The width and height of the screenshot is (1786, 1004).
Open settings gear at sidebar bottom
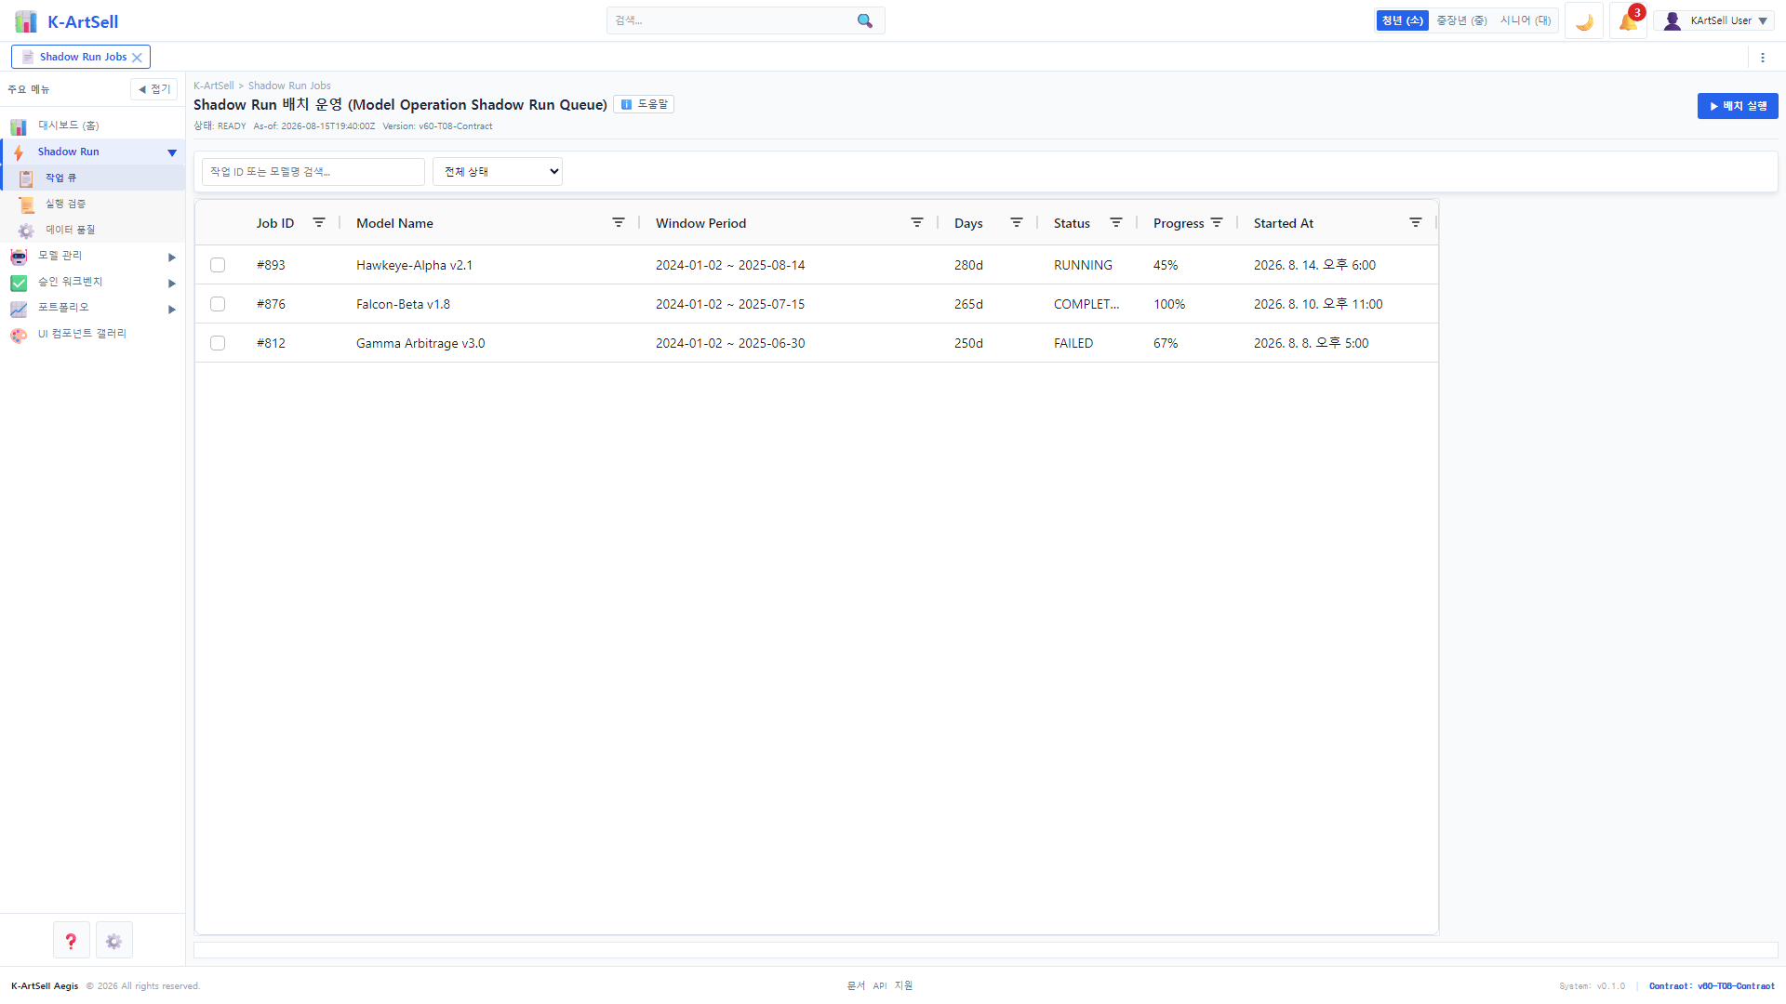pos(113,941)
